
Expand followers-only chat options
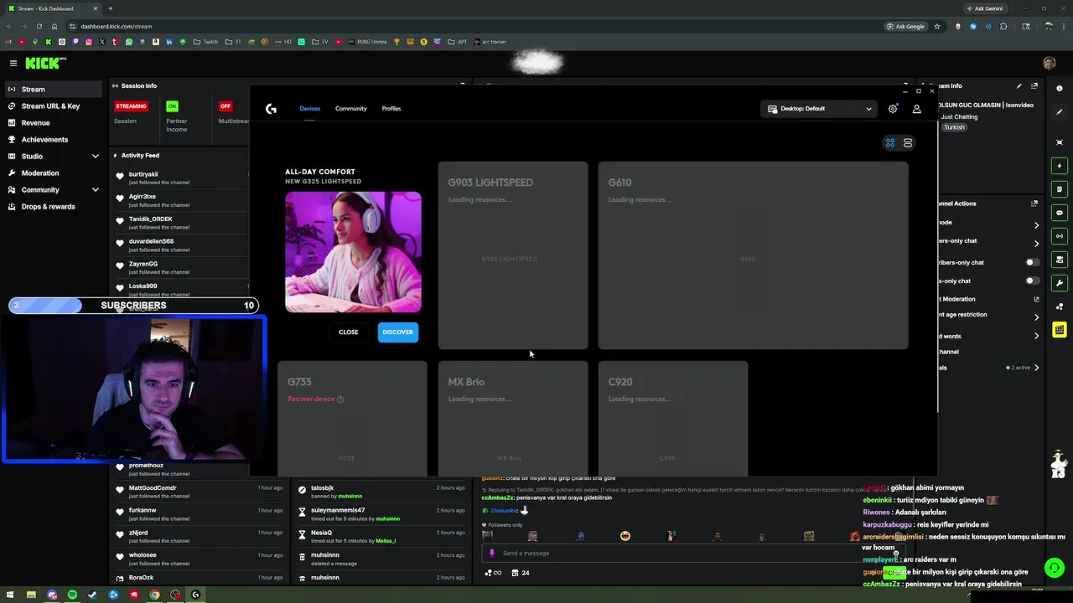(x=1036, y=243)
